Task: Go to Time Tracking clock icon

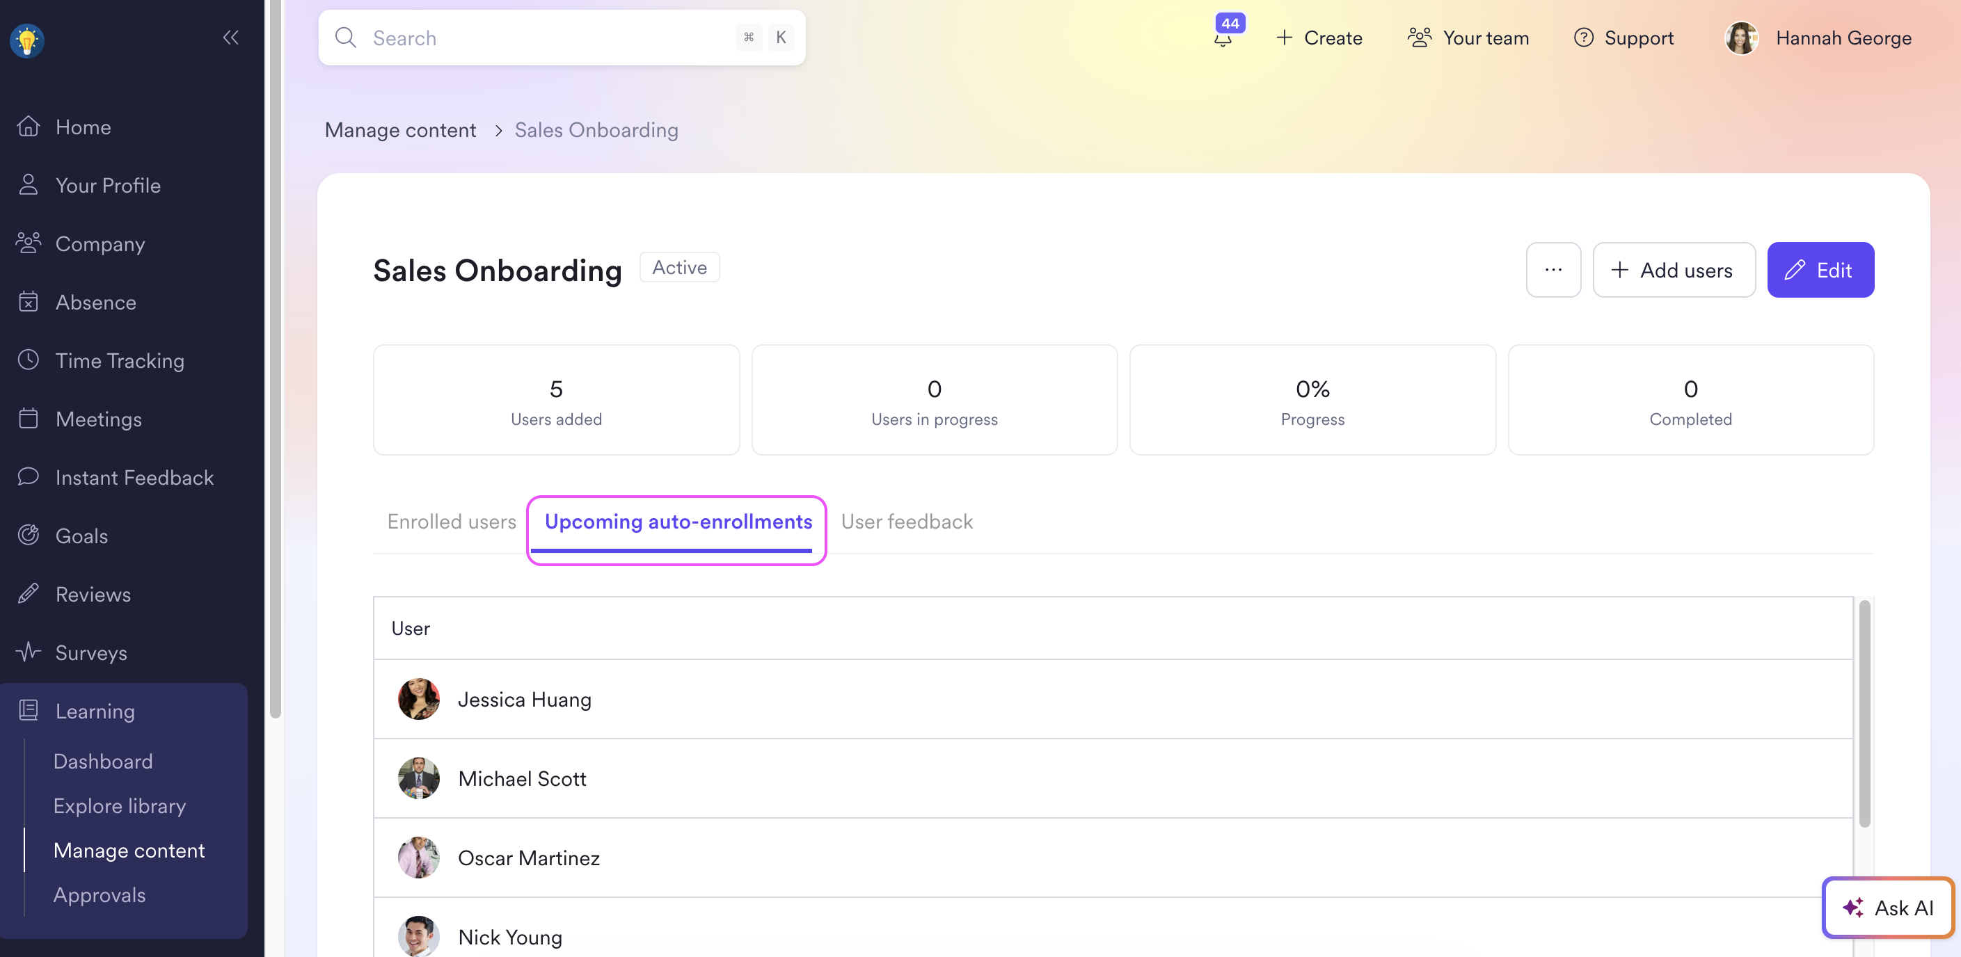Action: pos(28,360)
